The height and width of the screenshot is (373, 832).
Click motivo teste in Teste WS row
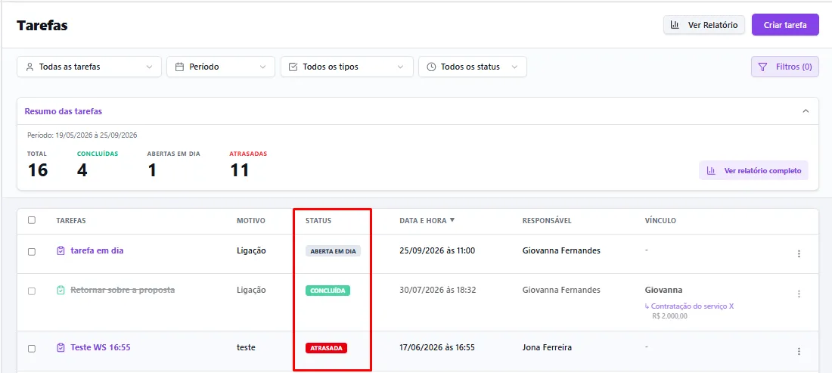pyautogui.click(x=247, y=347)
